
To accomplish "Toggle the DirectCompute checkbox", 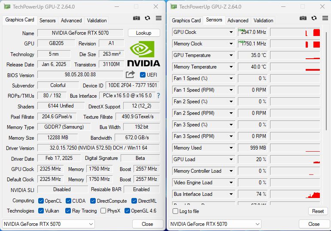I will (x=93, y=201).
